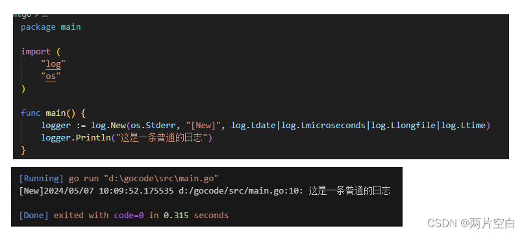Click the import keyword
524x235 pixels.
point(36,52)
